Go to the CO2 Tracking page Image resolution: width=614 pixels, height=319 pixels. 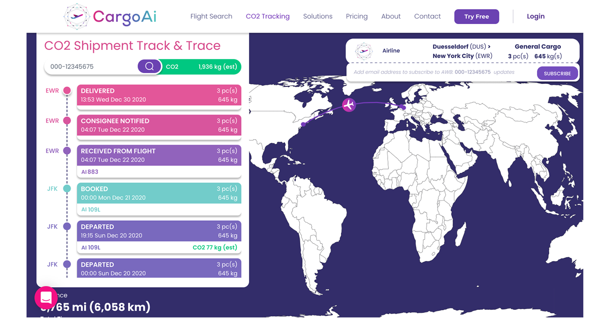(267, 17)
